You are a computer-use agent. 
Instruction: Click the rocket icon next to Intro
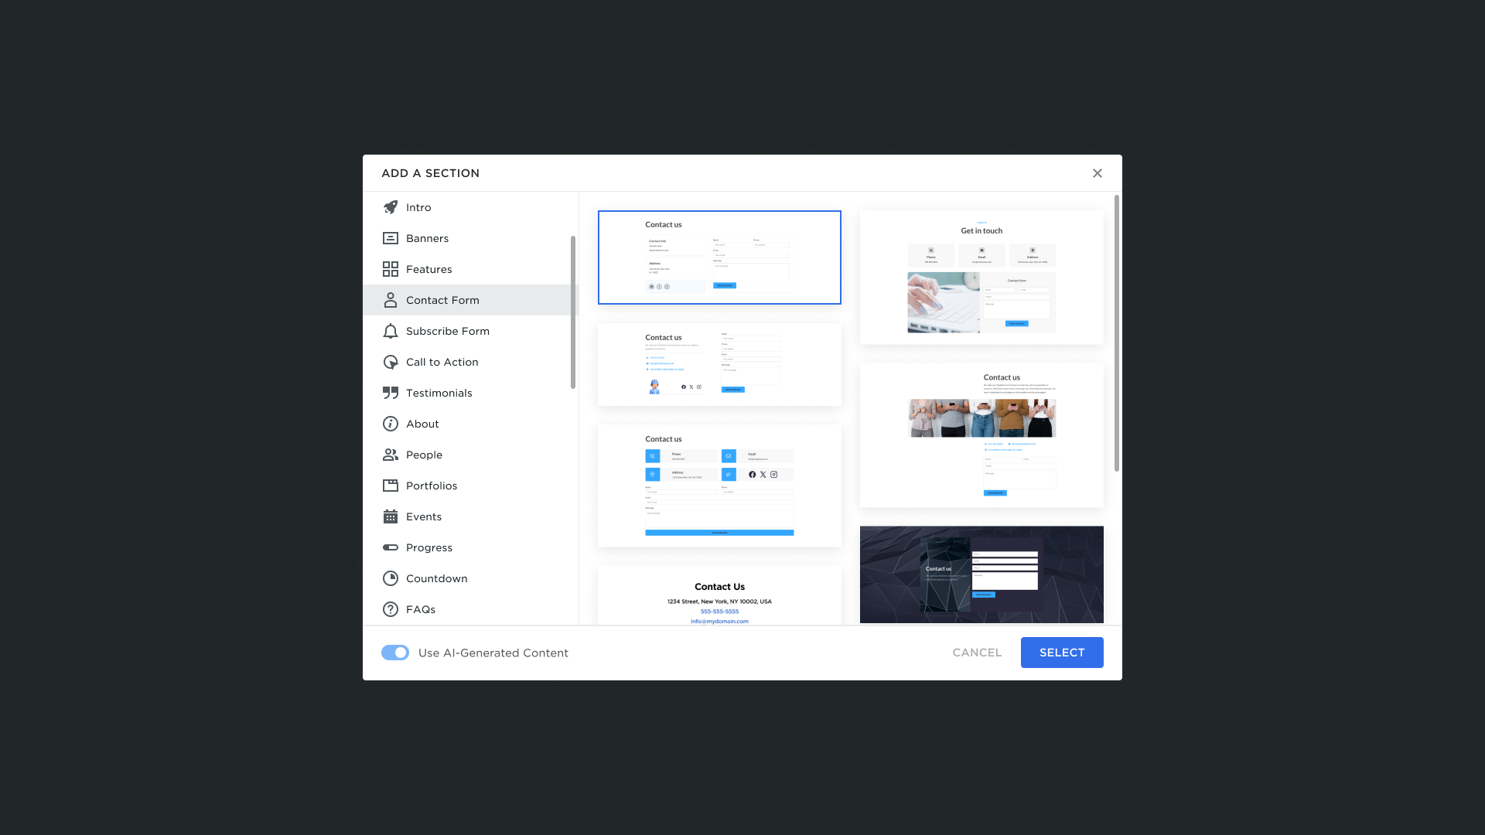tap(391, 207)
